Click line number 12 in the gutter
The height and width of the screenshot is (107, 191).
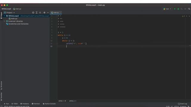(x=51, y=46)
